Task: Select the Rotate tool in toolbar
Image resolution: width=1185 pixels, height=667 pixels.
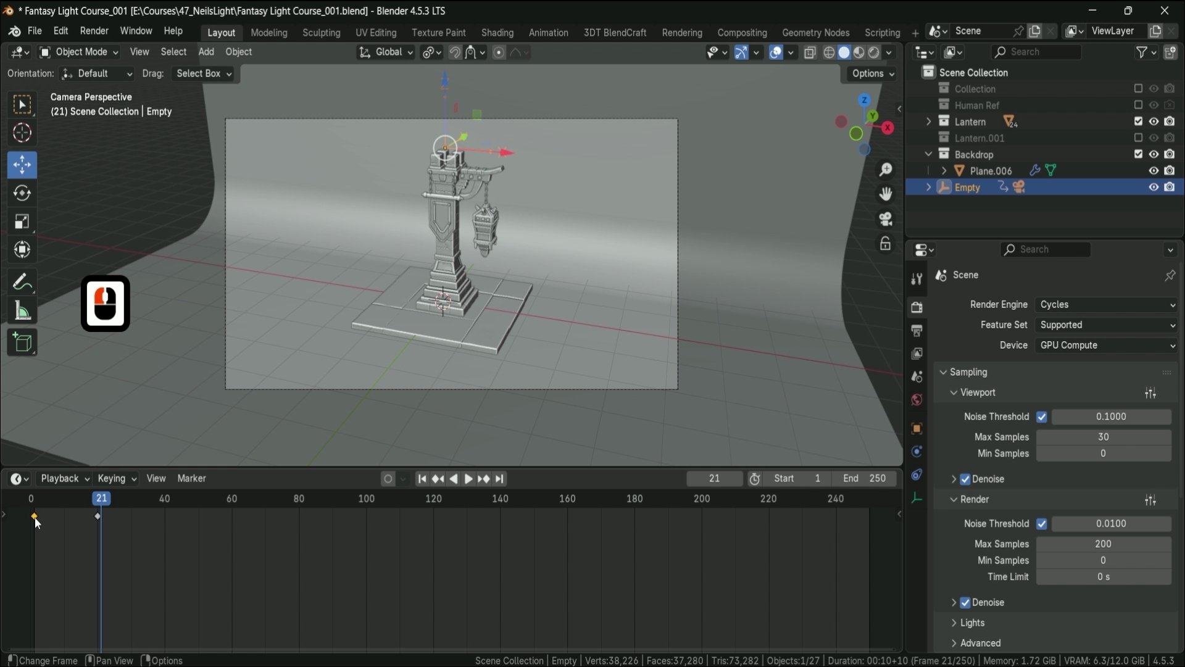Action: [22, 194]
